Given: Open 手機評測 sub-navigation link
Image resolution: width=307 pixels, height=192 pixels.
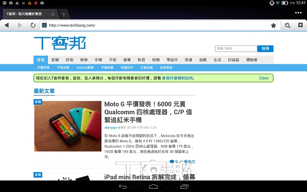Looking at the screenshot, I should tap(43, 68).
